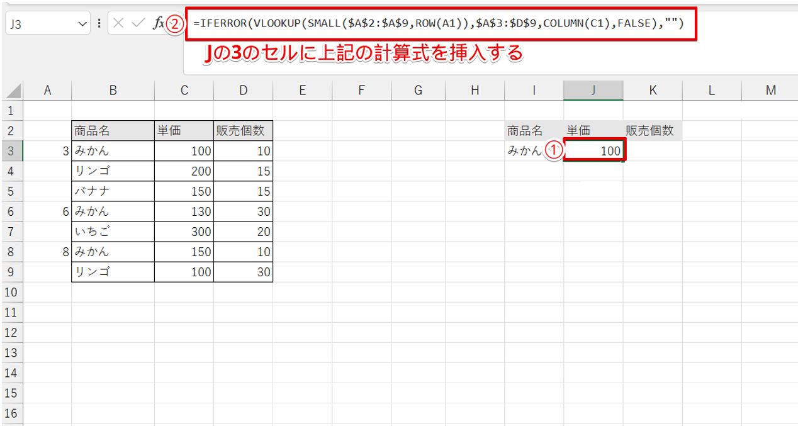Select column D header

pyautogui.click(x=244, y=91)
